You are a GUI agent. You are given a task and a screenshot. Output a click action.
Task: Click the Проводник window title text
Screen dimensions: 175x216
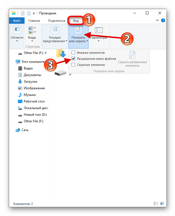48,13
